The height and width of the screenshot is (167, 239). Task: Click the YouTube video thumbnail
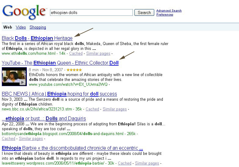14,77
